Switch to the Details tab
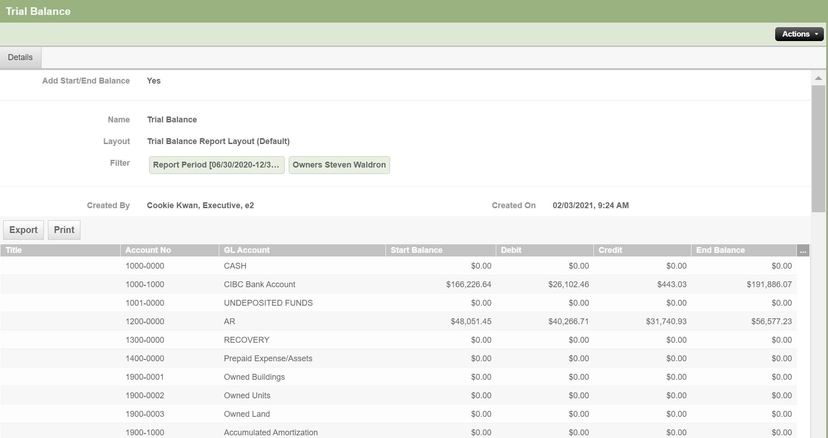 [20, 57]
